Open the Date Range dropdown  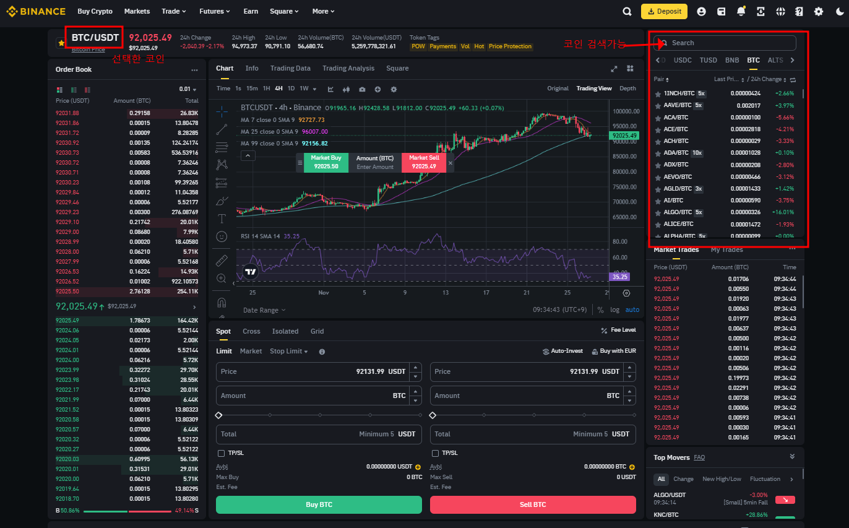pyautogui.click(x=264, y=310)
